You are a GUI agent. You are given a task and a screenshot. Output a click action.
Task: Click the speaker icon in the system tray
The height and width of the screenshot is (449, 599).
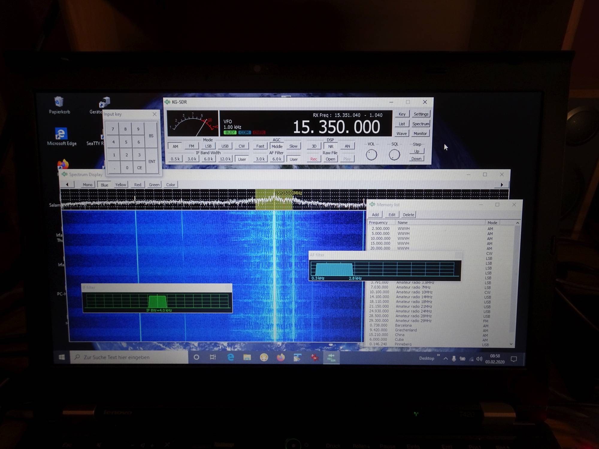pyautogui.click(x=479, y=358)
